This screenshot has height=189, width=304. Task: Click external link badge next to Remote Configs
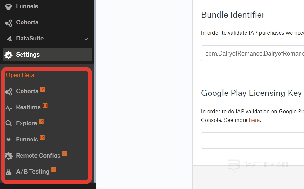point(65,154)
